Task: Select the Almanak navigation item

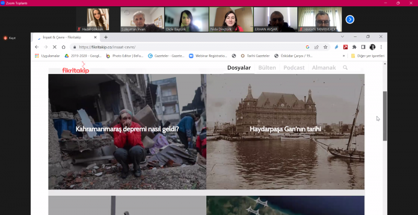Action: pos(324,68)
